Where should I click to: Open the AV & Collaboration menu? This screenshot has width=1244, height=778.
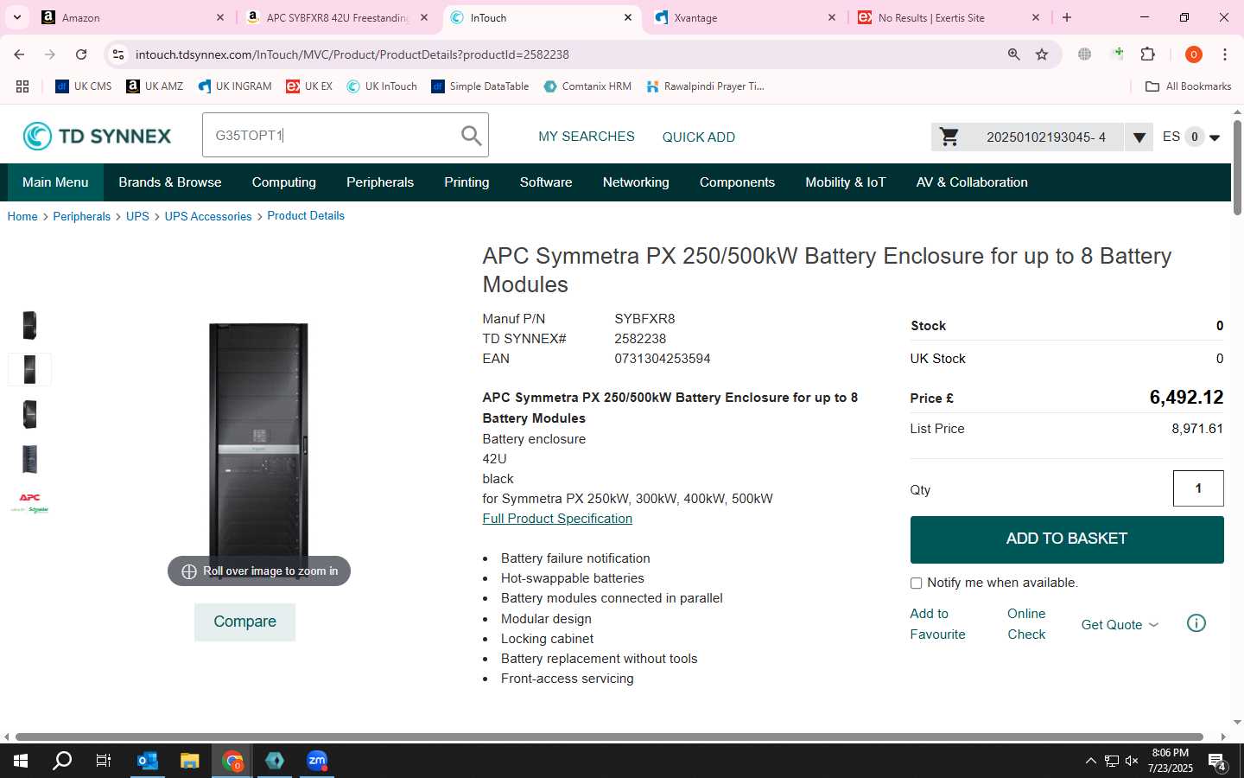(972, 182)
